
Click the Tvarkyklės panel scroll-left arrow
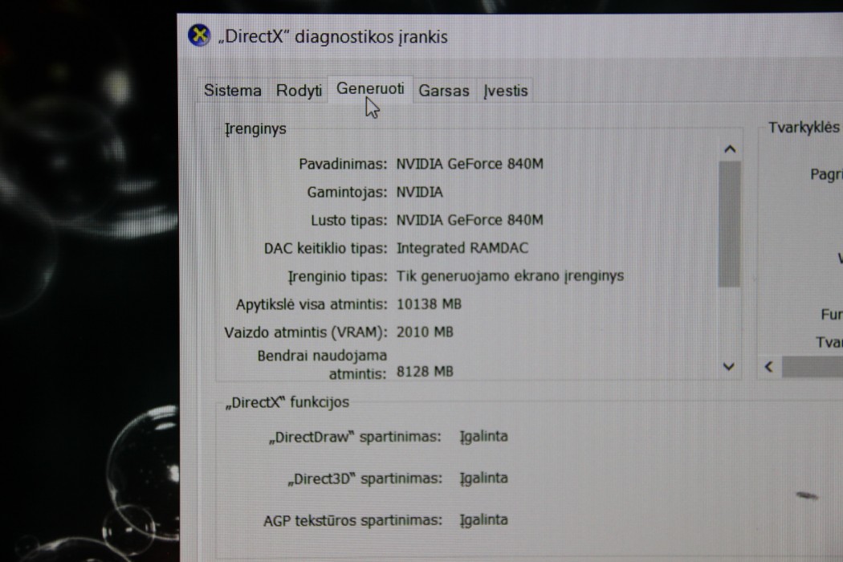point(769,367)
